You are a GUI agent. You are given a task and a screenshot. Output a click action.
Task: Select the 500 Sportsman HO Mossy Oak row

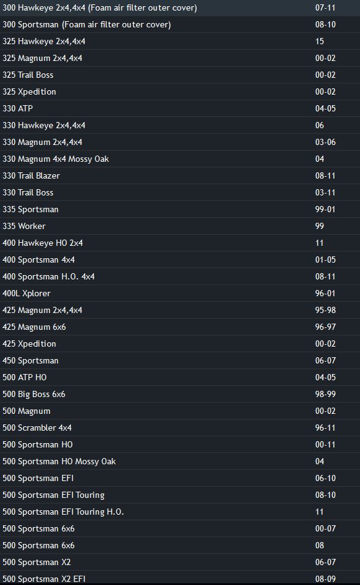click(180, 462)
